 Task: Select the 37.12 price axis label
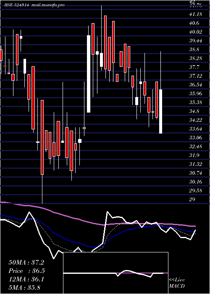pyautogui.click(x=196, y=76)
